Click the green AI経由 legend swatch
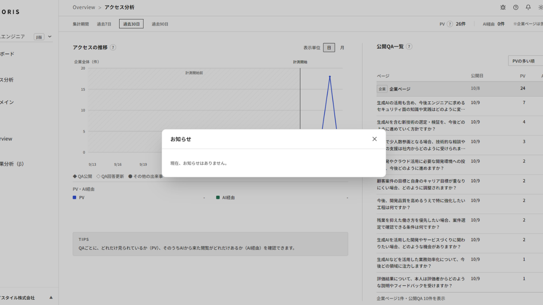 point(218,197)
